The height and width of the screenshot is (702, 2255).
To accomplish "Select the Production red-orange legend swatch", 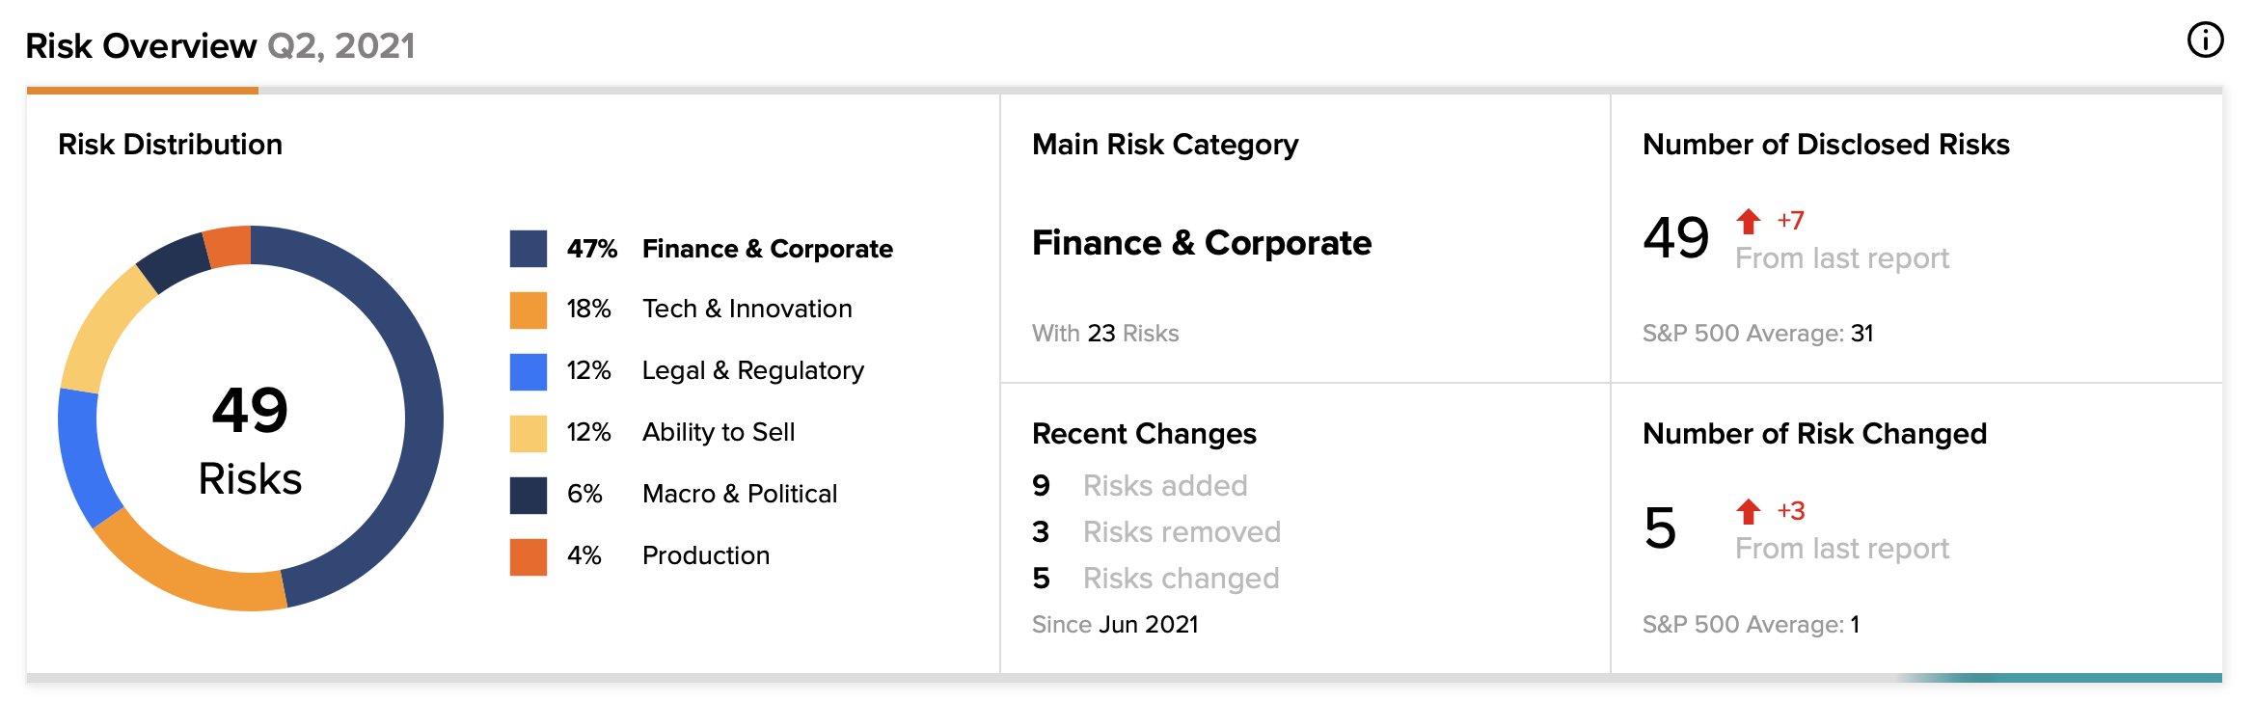I will click(x=529, y=557).
